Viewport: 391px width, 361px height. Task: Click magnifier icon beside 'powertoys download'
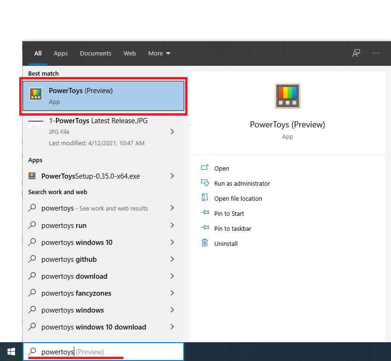click(x=32, y=276)
